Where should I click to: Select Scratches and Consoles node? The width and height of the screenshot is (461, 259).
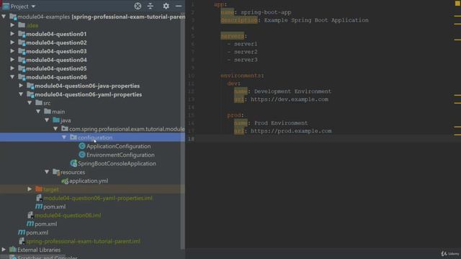click(x=48, y=258)
